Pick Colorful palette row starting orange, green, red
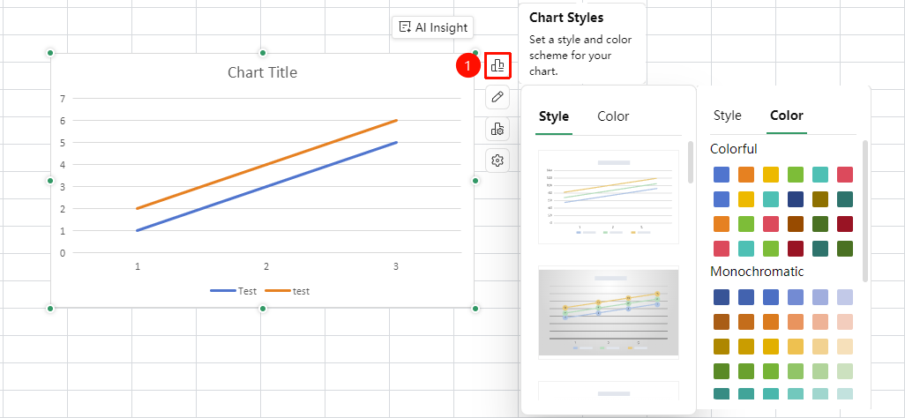Viewport: 905px width, 418px height. [x=783, y=224]
